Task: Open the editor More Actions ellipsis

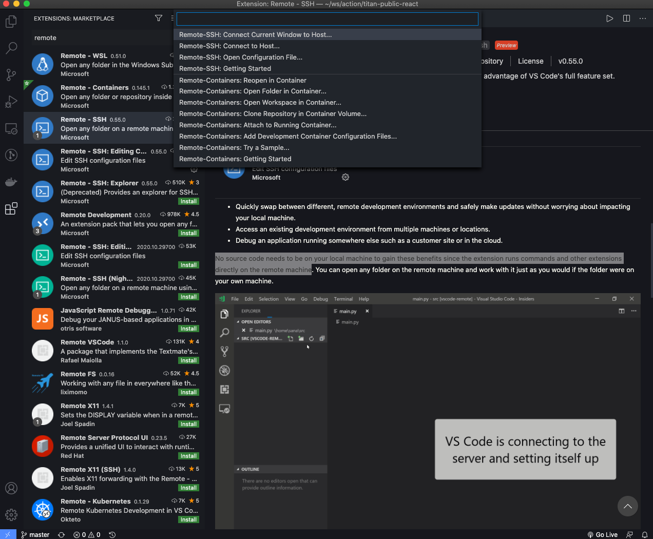Action: [x=643, y=18]
